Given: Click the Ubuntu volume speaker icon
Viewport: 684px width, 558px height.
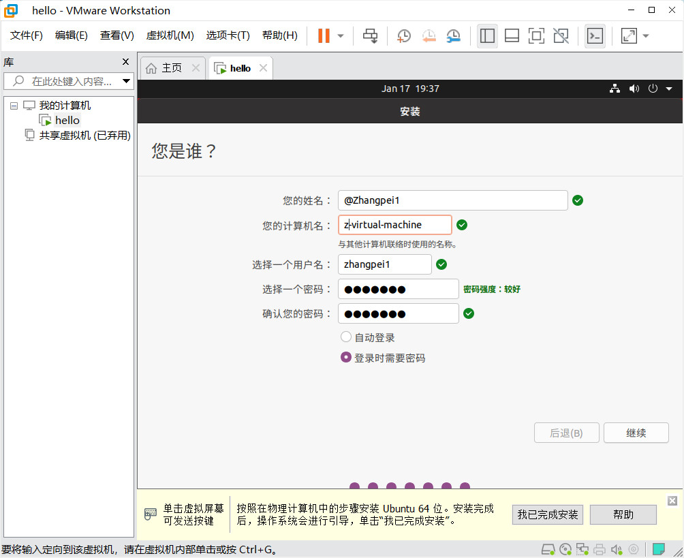Looking at the screenshot, I should pyautogui.click(x=634, y=89).
